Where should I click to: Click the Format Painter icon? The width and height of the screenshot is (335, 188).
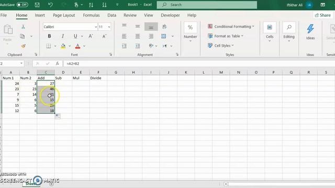pos(23,46)
